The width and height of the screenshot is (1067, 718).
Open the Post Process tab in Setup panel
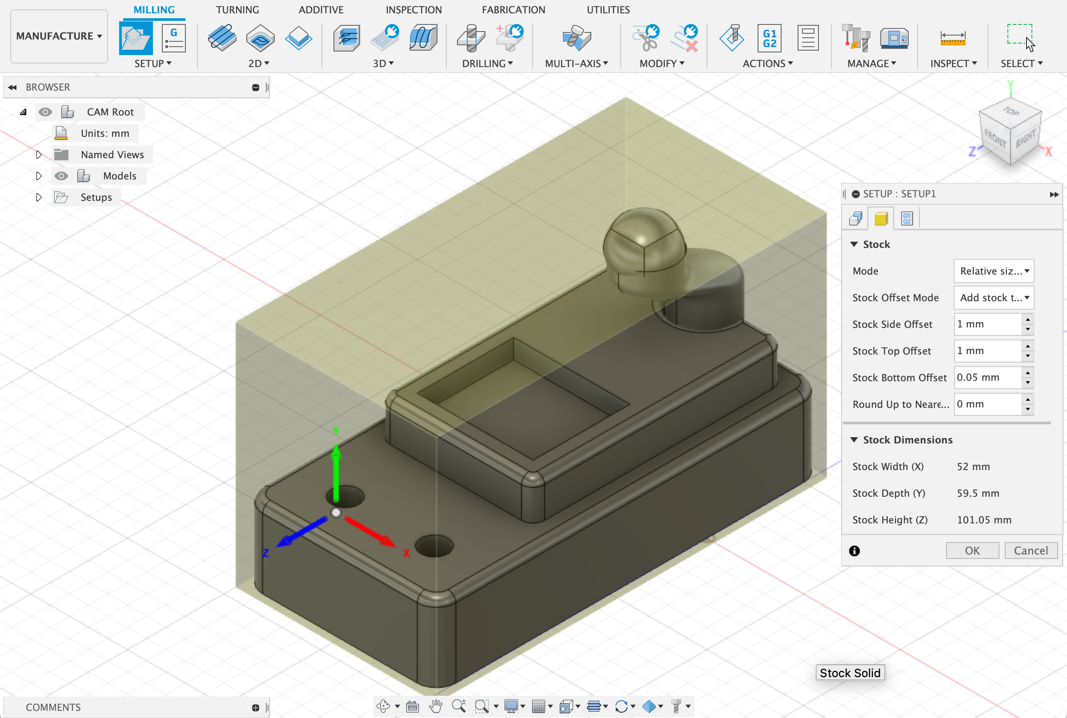(x=907, y=219)
